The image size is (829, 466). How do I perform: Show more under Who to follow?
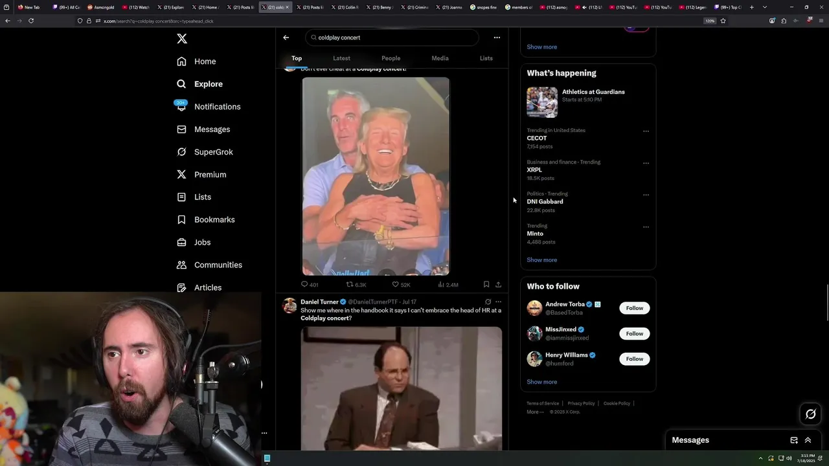tap(541, 382)
